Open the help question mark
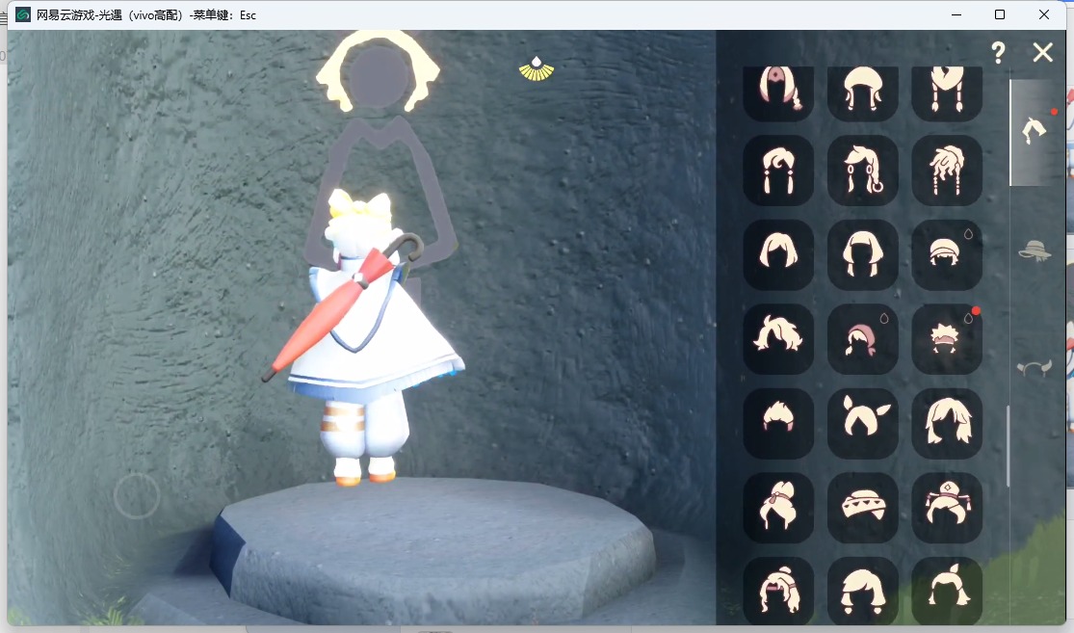1074x633 pixels. (998, 53)
